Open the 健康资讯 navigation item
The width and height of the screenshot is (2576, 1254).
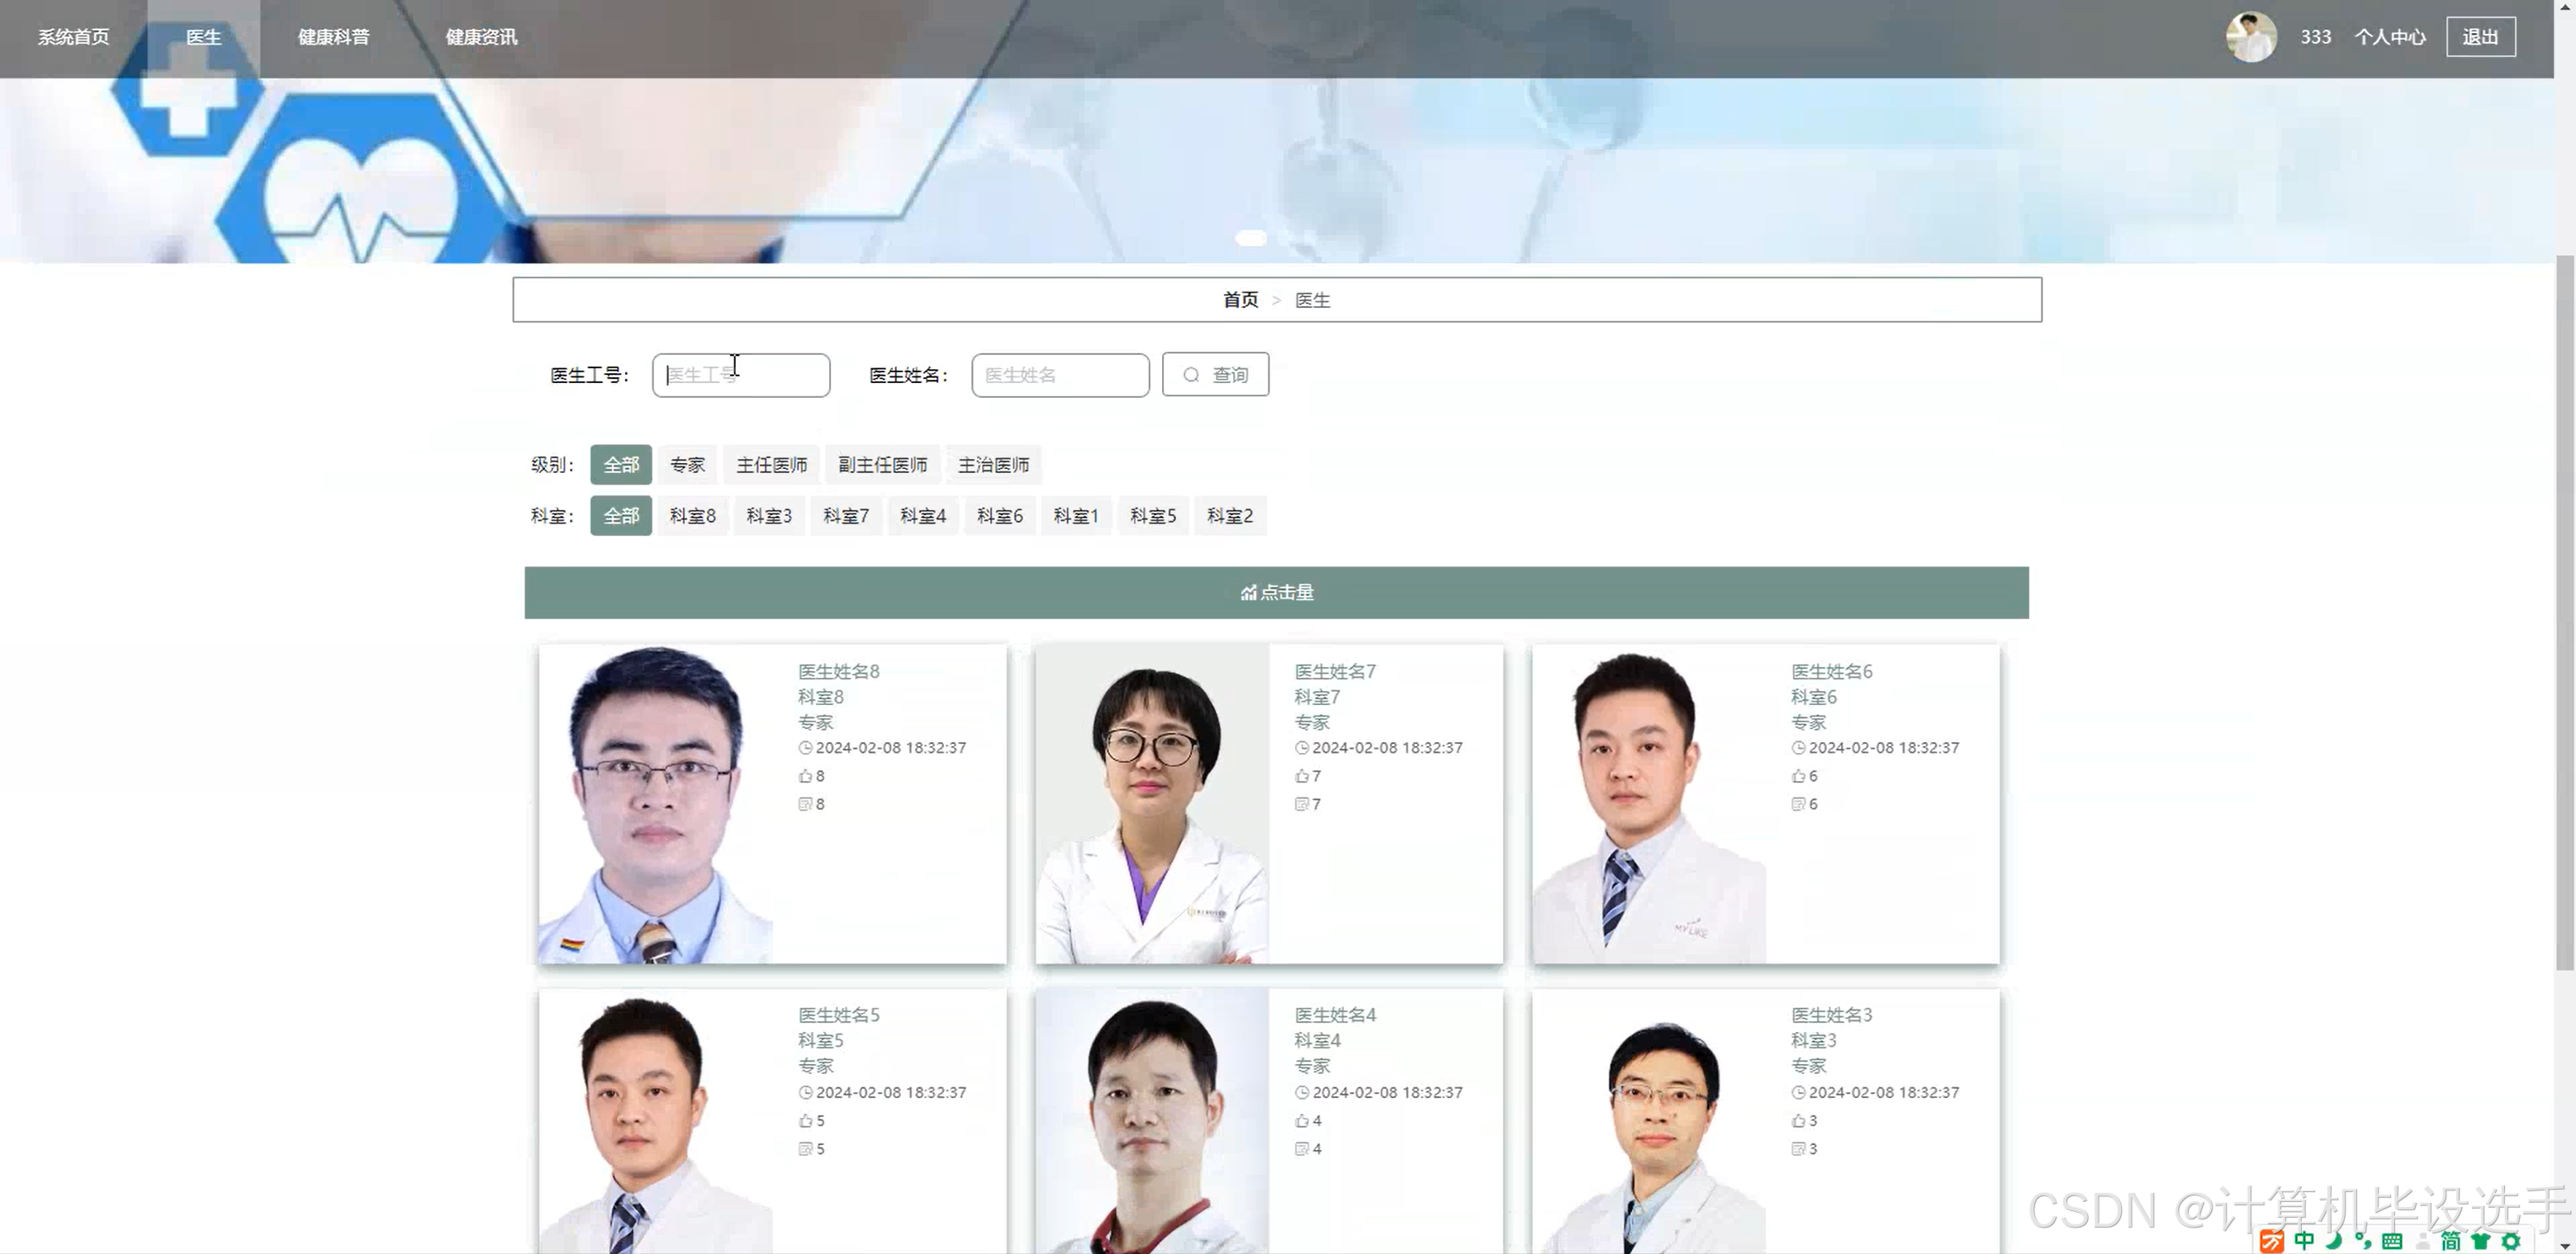click(x=481, y=37)
